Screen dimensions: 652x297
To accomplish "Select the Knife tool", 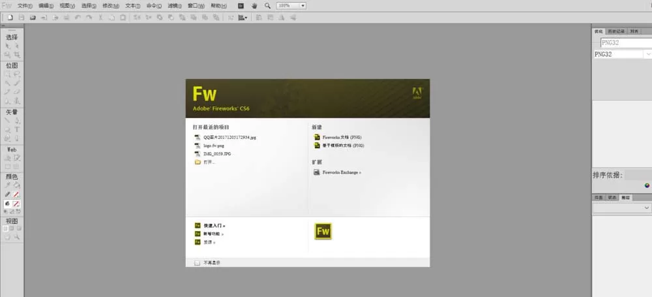I will point(17,138).
